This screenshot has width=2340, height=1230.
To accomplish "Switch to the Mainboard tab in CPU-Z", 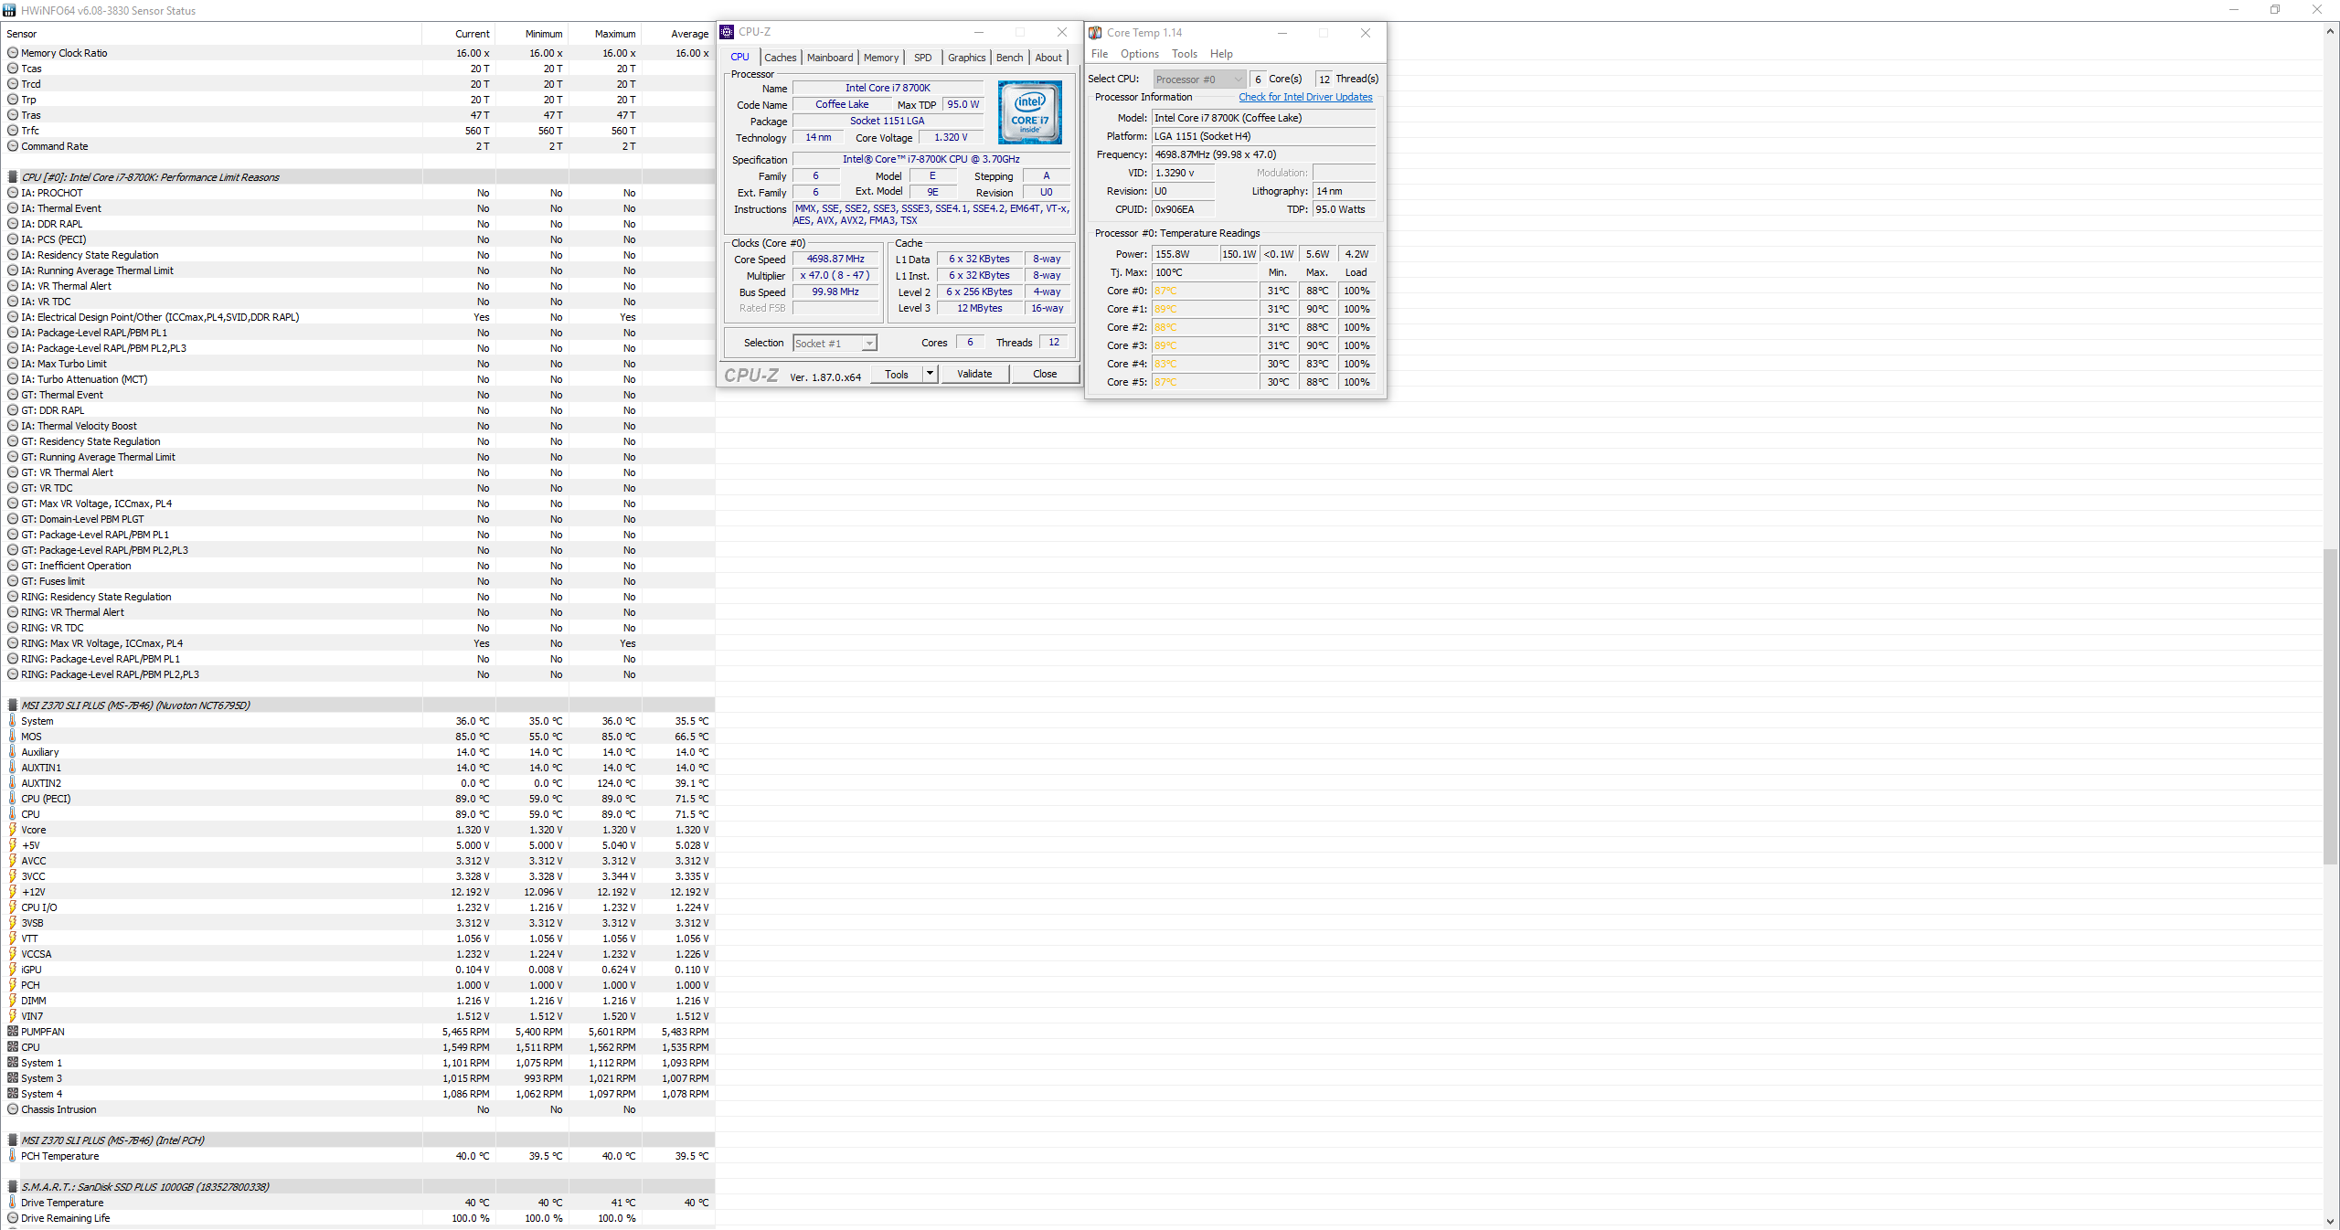I will (829, 58).
